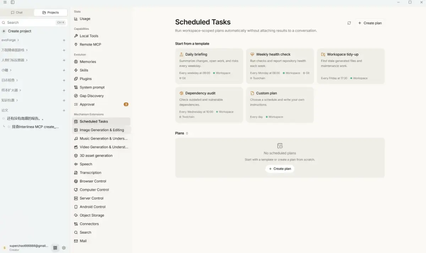This screenshot has width=426, height=253.
Task: Open Server Control icon
Action: coord(76,198)
